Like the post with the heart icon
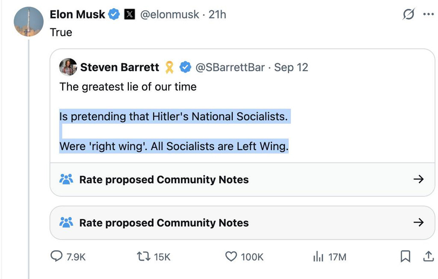 tap(231, 256)
